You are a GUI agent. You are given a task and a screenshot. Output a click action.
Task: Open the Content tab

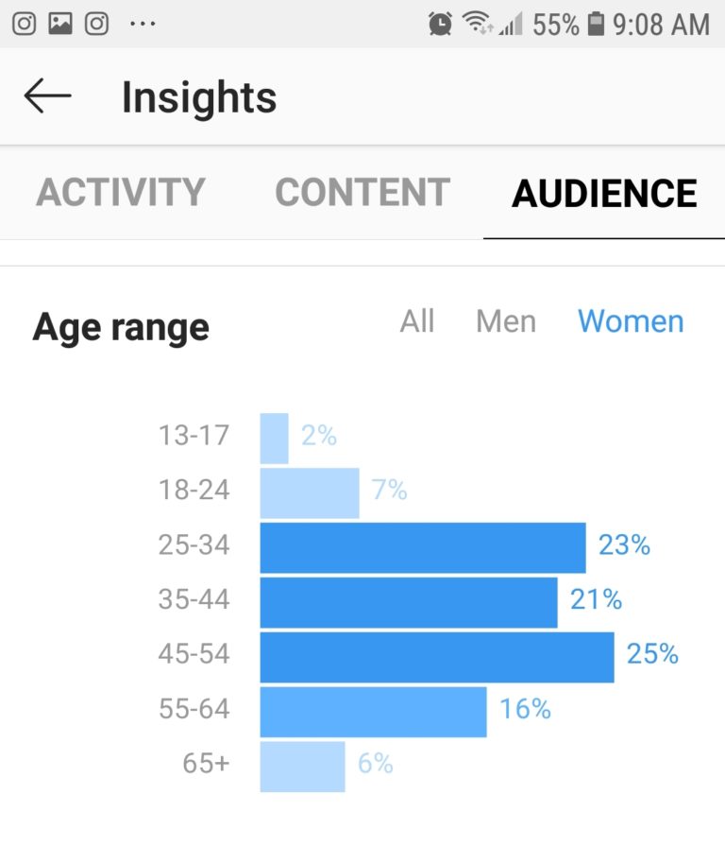coord(362,192)
